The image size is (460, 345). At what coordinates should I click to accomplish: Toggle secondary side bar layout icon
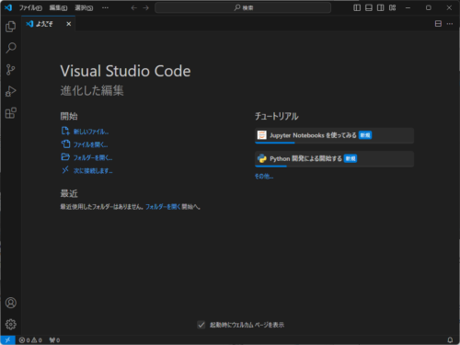[x=380, y=7]
